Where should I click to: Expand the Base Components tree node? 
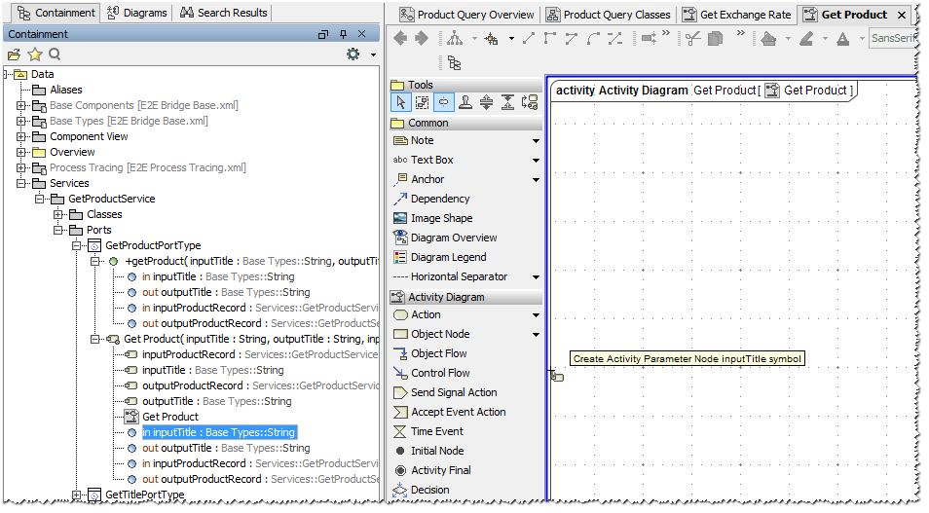click(21, 105)
